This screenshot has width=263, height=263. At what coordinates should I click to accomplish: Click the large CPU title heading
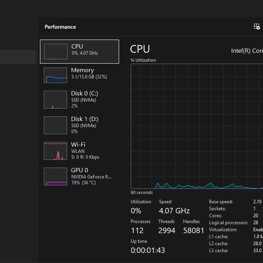tap(140, 49)
